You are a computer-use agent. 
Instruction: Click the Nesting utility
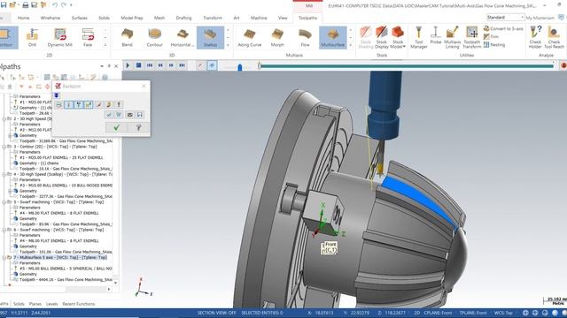(494, 45)
